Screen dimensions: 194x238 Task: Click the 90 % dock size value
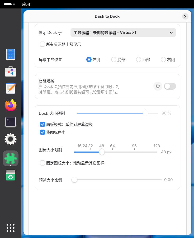click(x=166, y=113)
